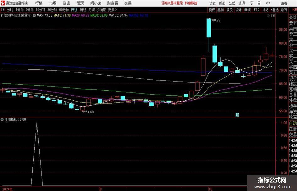Open the 交易 menu

tap(128, 3)
